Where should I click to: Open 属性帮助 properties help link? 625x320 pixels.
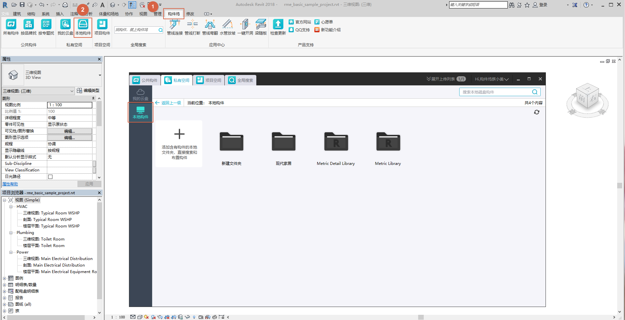[x=10, y=184]
